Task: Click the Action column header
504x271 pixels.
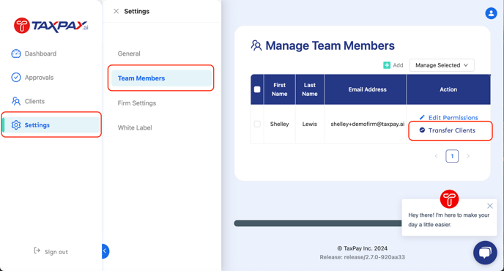Action: coord(448,89)
